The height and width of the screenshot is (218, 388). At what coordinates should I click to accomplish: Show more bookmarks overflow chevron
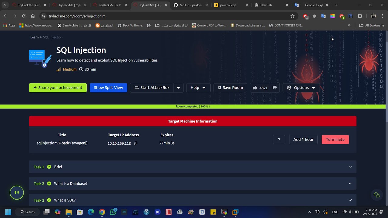349,25
